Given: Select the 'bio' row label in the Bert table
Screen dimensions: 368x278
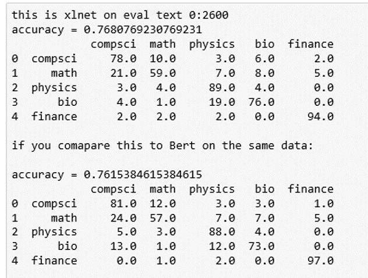Looking at the screenshot, I should click(67, 247).
